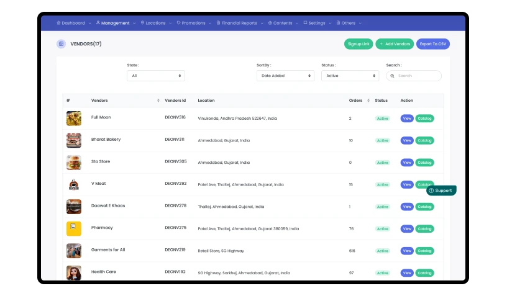Click the Support help icon
Image resolution: width=507 pixels, height=296 pixels.
[431, 191]
